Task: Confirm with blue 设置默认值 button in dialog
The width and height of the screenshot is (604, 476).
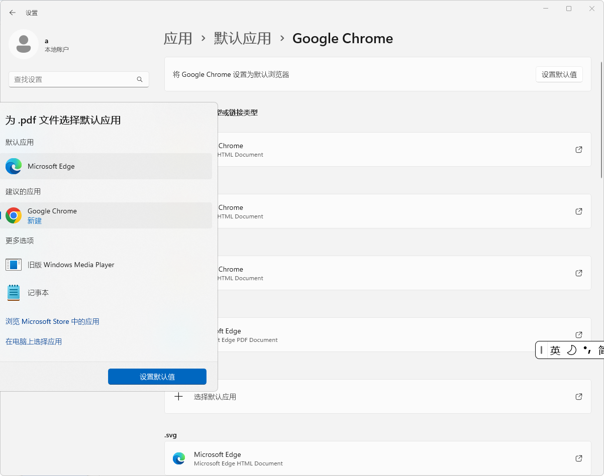Action: tap(157, 377)
